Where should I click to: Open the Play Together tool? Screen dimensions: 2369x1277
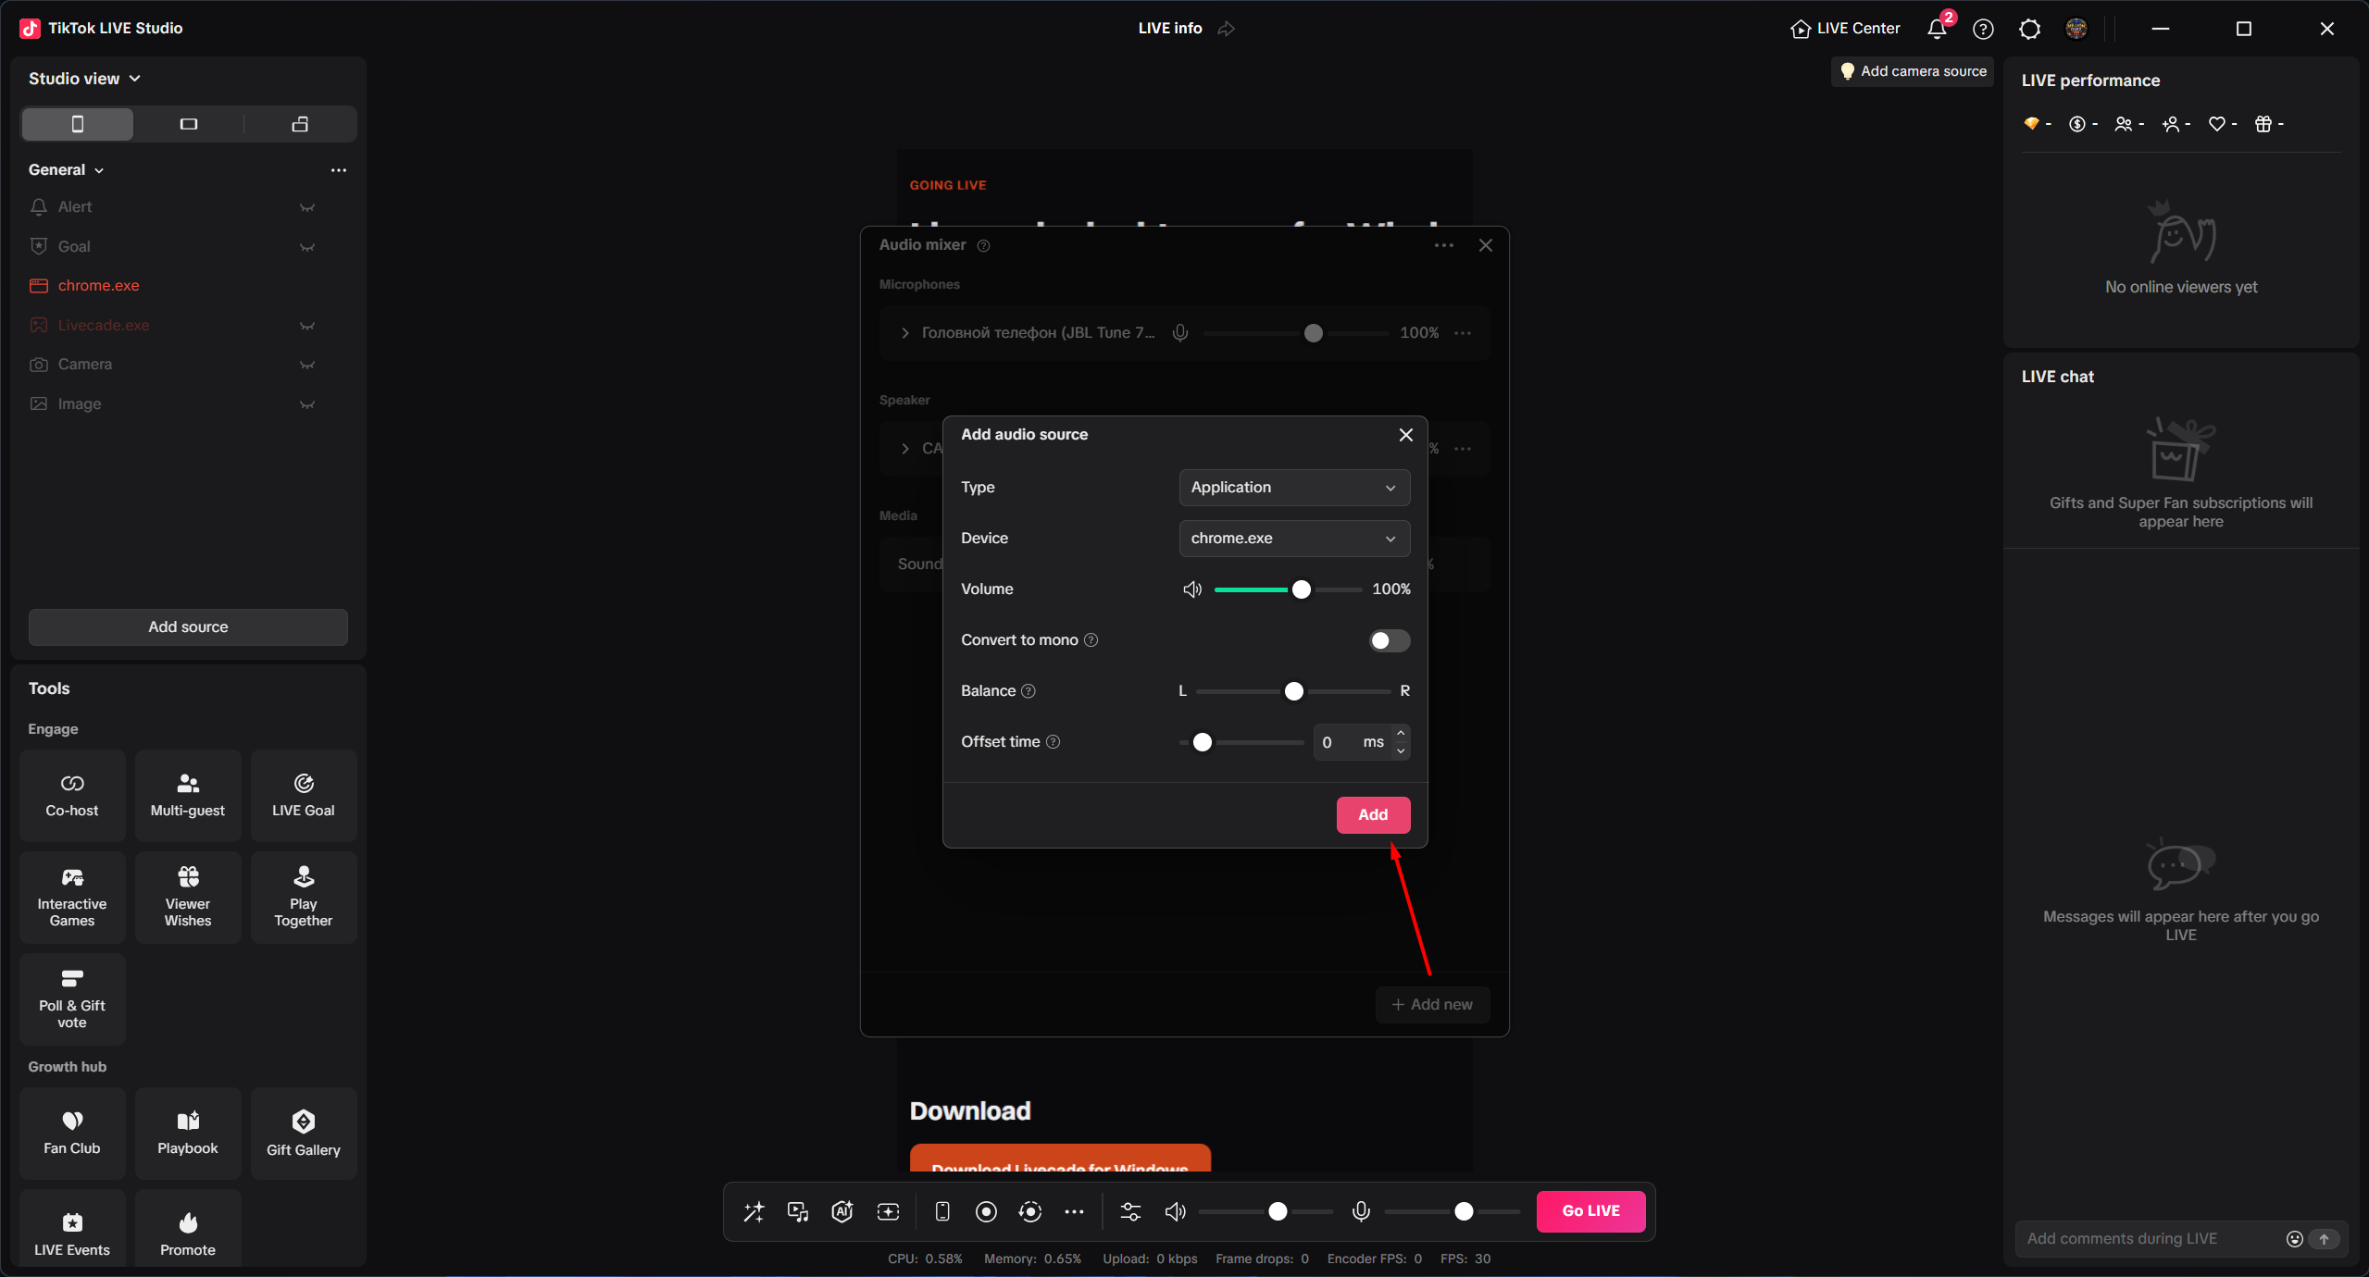pos(304,897)
